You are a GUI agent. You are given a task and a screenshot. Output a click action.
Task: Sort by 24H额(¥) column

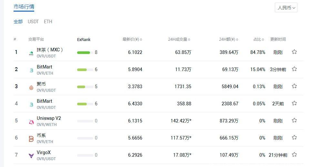coord(228,39)
